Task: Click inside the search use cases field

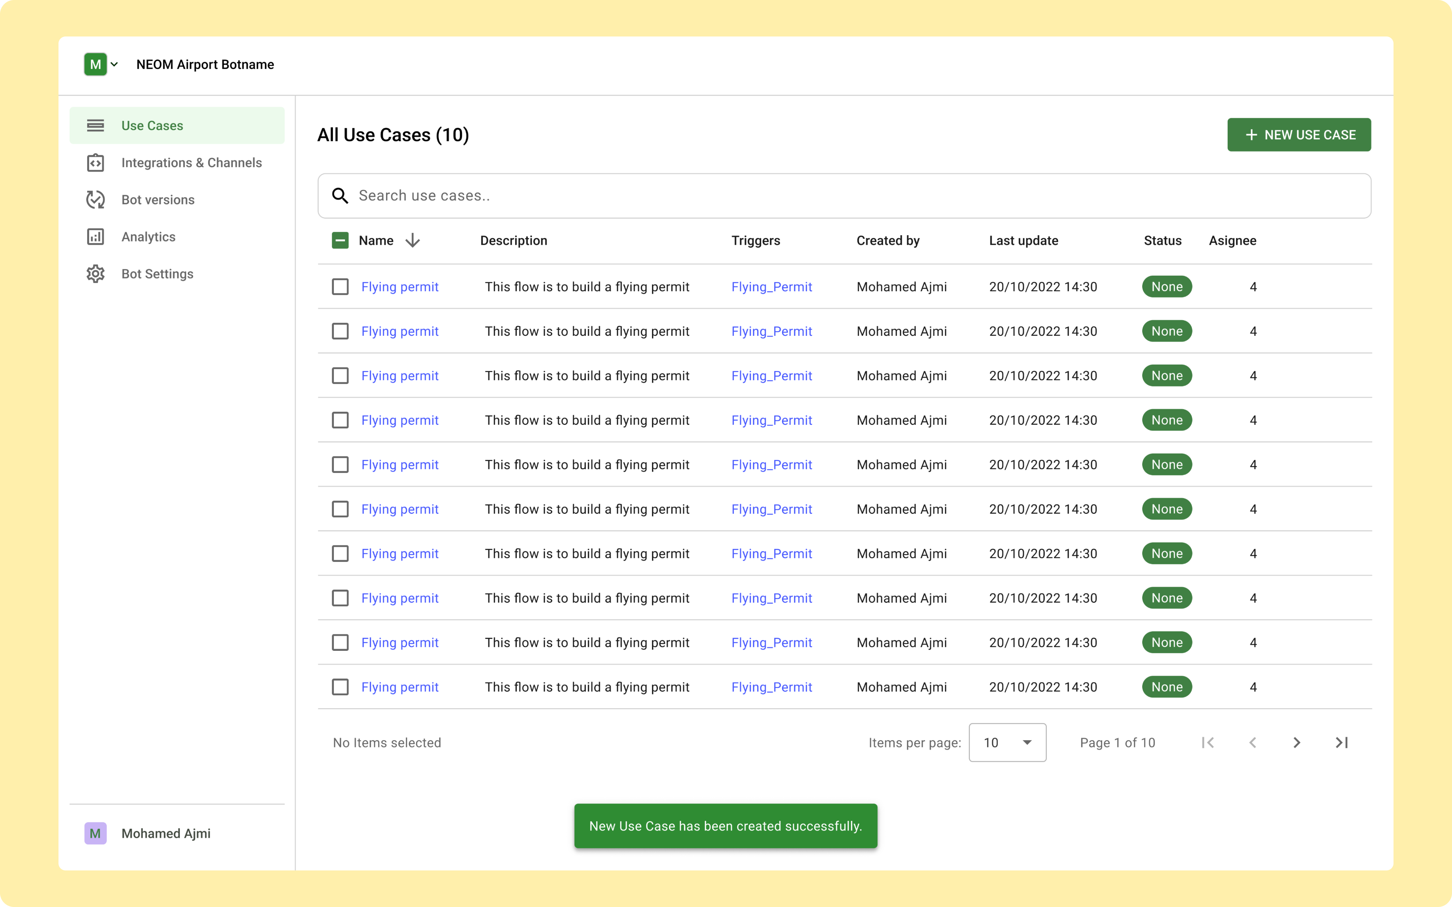Action: [600, 196]
